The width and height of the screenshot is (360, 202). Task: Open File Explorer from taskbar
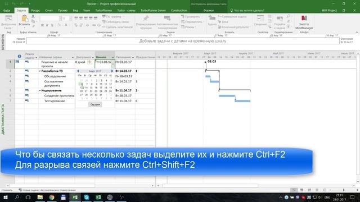tap(40, 197)
